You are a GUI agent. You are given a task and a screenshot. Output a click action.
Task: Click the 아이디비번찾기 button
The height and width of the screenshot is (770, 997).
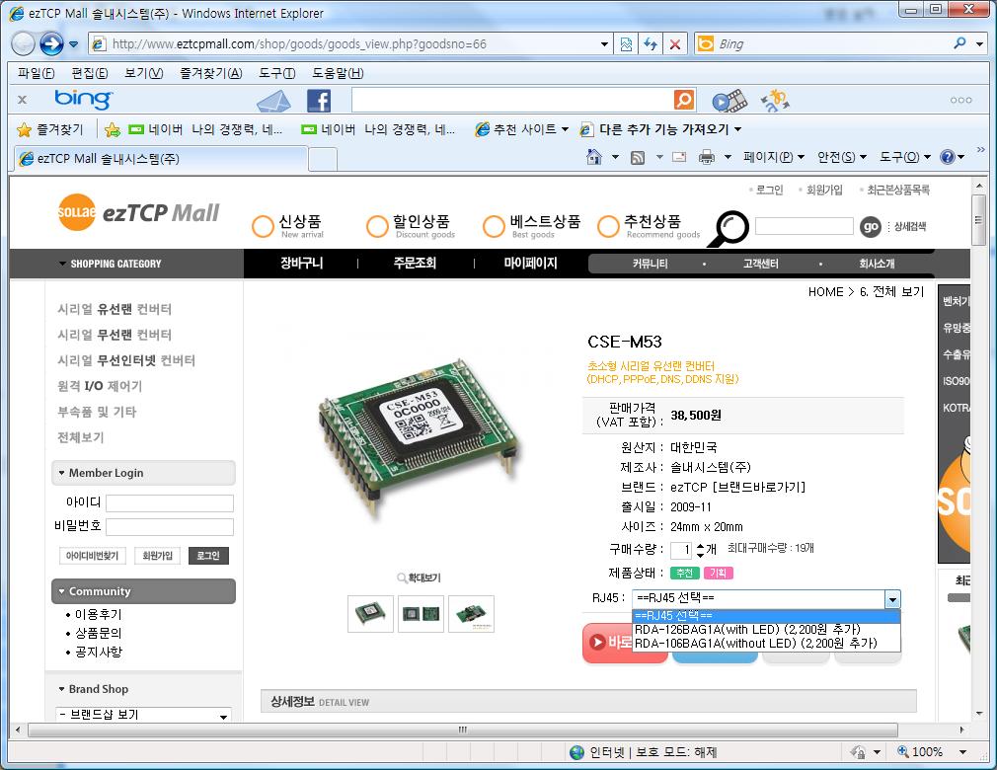click(92, 556)
